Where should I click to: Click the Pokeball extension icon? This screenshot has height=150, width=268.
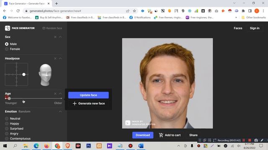coord(230,11)
